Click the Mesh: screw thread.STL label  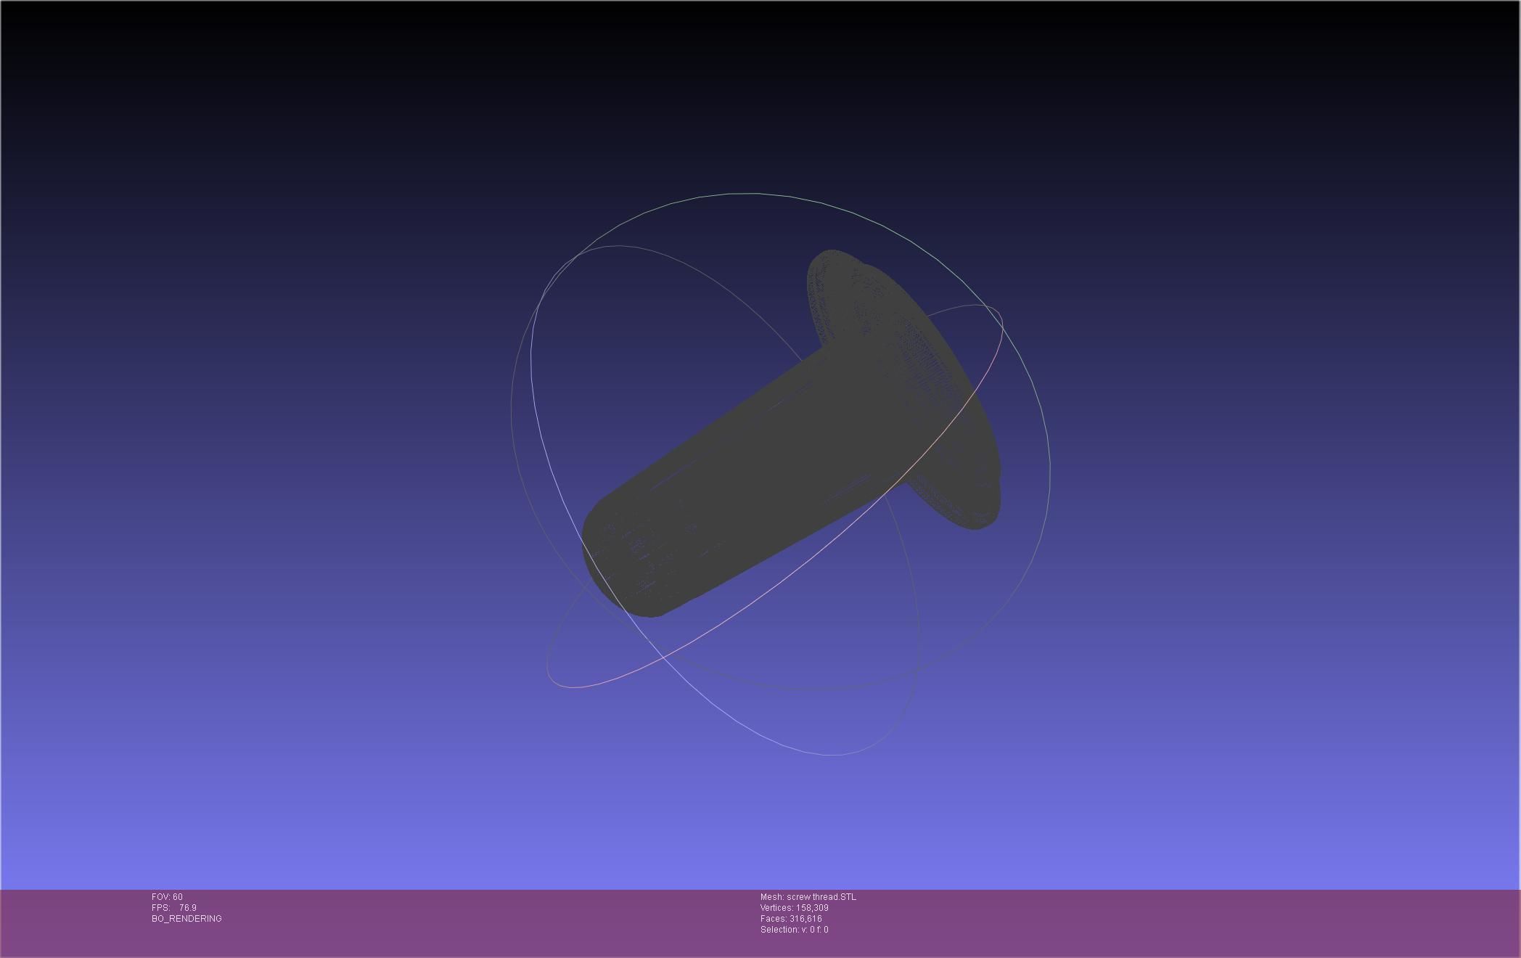point(808,897)
